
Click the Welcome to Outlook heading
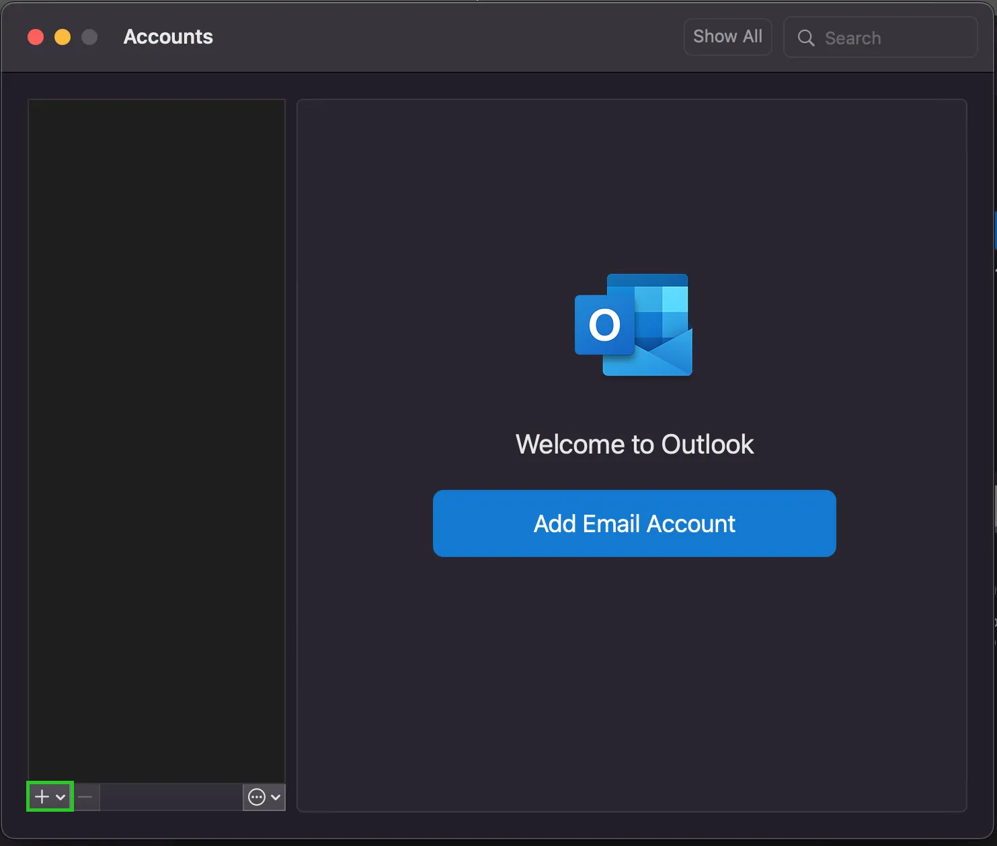pyautogui.click(x=634, y=443)
